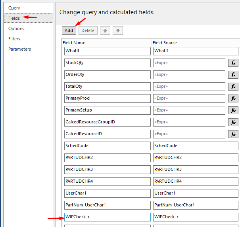The image size is (240, 227).
Task: Open expression editor for PrimaryProd field
Action: tap(233, 98)
